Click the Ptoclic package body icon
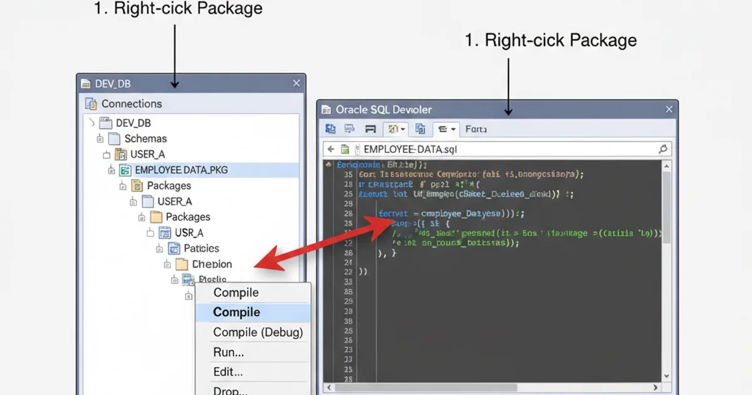This screenshot has height=395, width=752. click(x=189, y=280)
